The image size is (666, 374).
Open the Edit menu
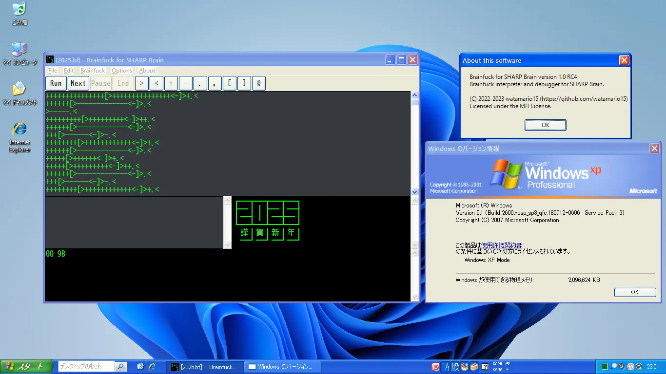tap(69, 71)
